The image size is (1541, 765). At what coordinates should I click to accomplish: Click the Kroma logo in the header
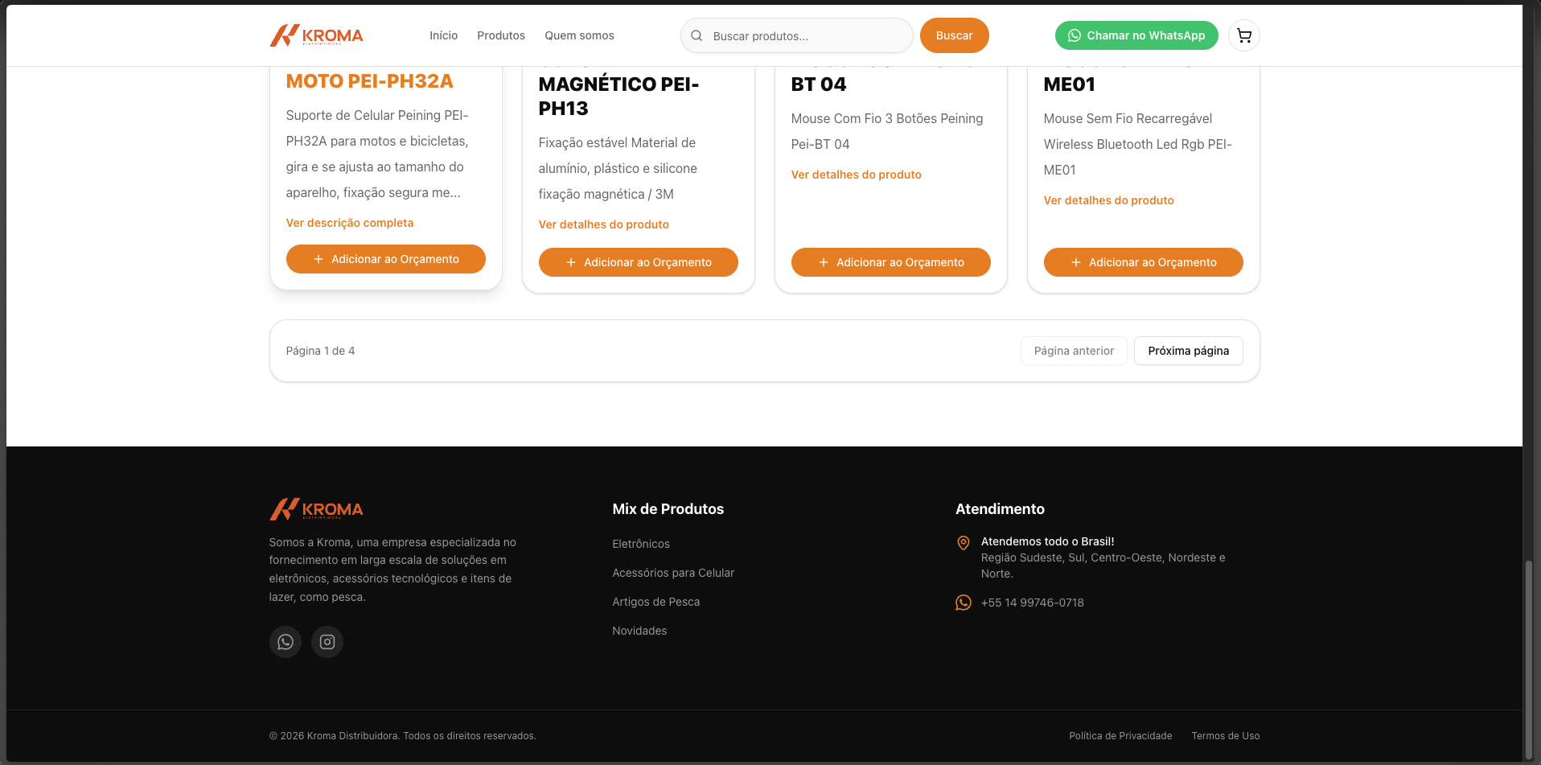point(316,35)
